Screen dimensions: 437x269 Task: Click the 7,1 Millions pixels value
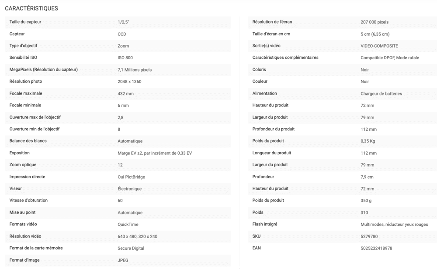[135, 70]
